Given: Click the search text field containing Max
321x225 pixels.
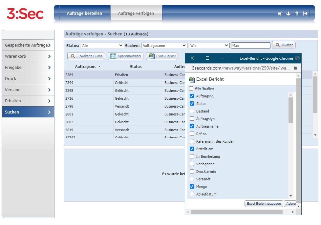Looking at the screenshot, I should [250, 45].
